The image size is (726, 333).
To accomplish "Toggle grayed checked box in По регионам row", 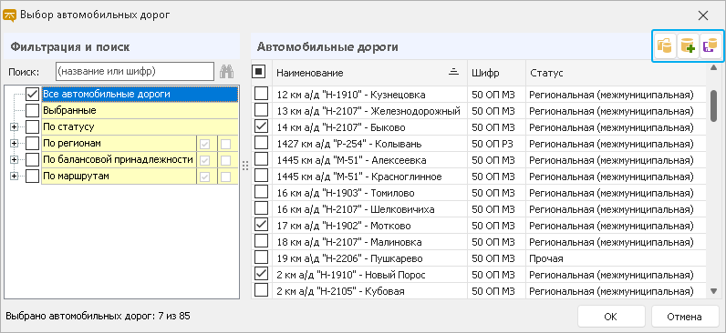I will point(204,144).
